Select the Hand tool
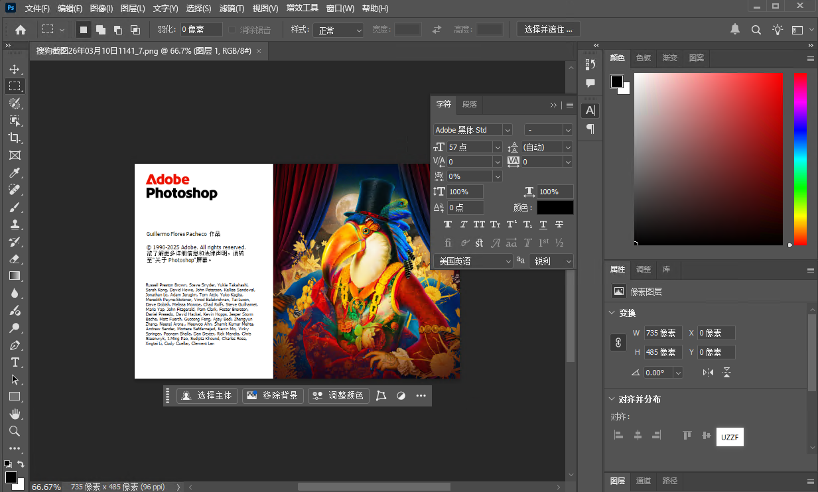Viewport: 818px width, 492px height. coord(15,413)
